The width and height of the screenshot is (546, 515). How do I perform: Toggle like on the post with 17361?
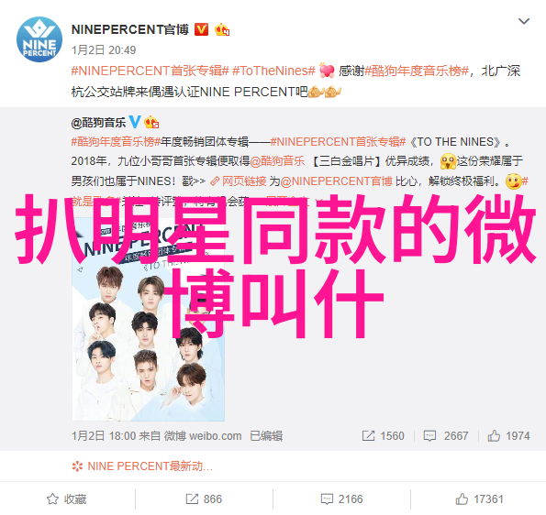479,499
